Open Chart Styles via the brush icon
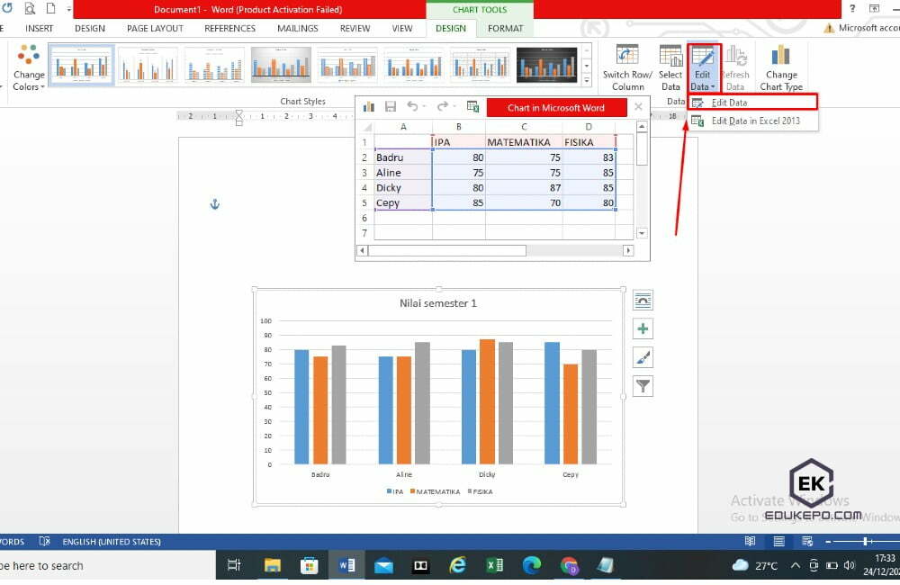This screenshot has height=585, width=900. pos(643,357)
